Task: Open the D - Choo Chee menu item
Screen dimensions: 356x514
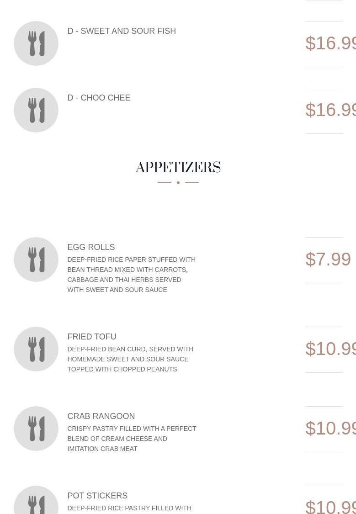Action: click(99, 98)
